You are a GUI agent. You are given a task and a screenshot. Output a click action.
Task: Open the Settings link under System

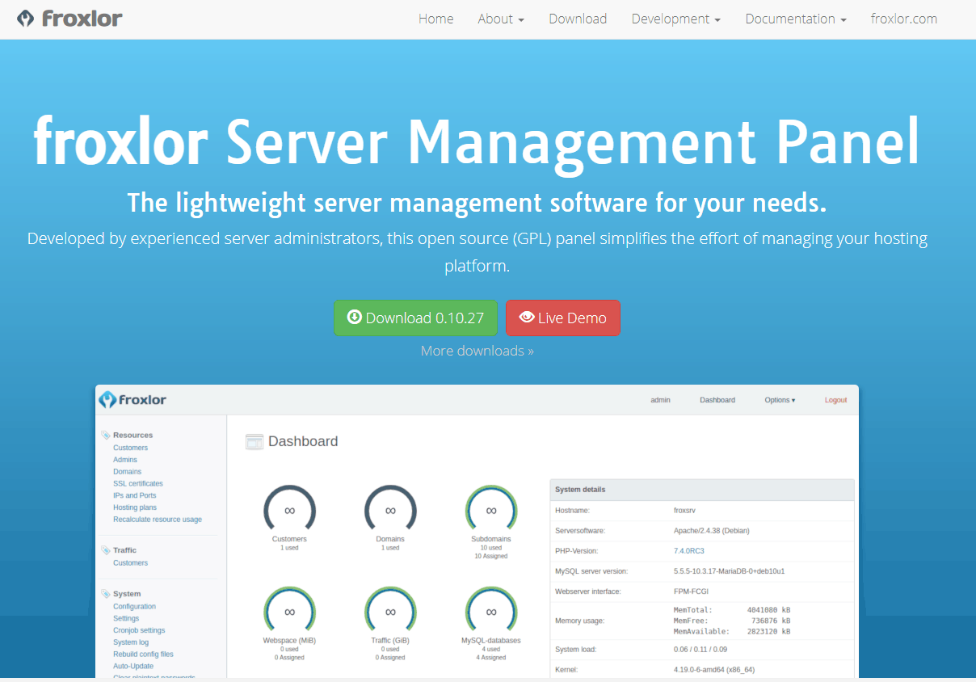tap(126, 619)
